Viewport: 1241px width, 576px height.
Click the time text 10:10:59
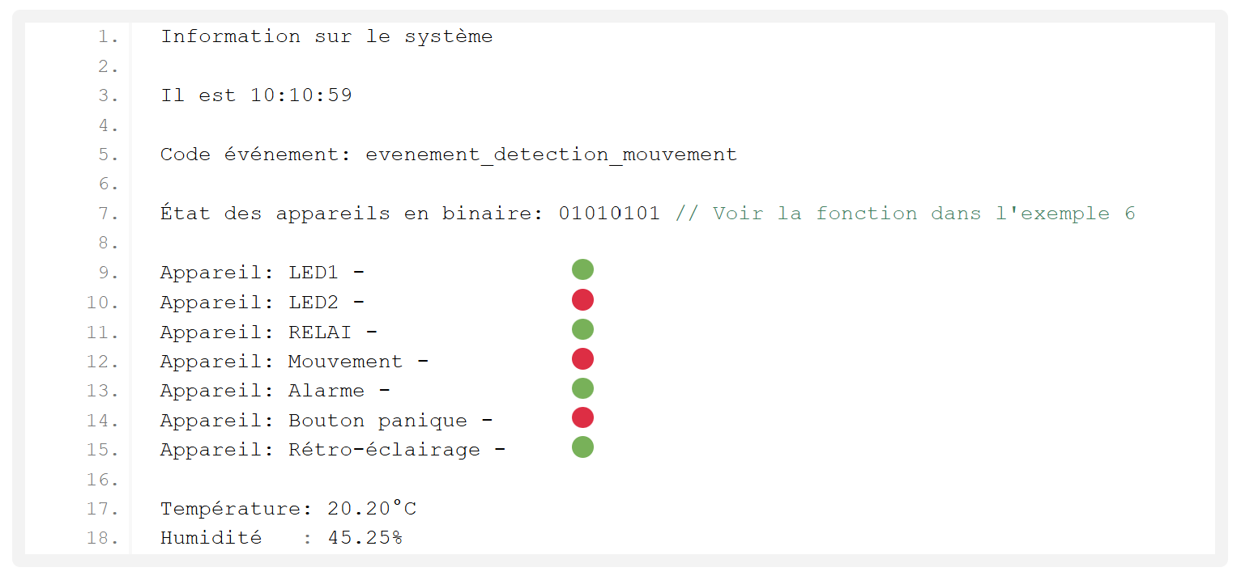301,95
